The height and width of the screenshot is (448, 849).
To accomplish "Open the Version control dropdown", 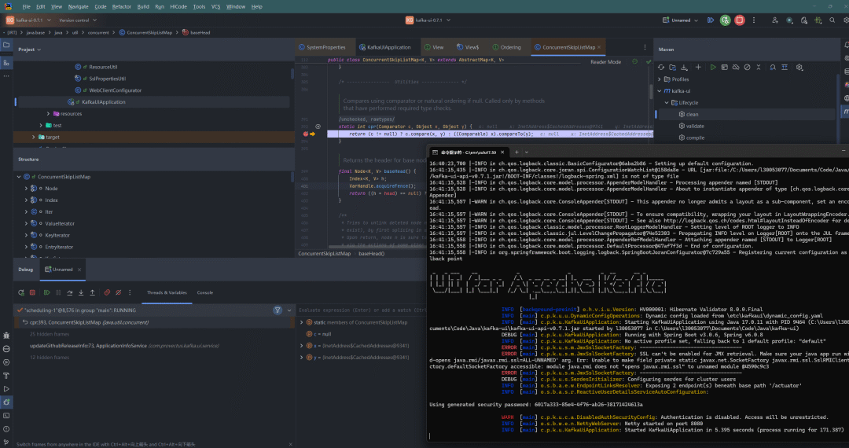I will [x=77, y=20].
